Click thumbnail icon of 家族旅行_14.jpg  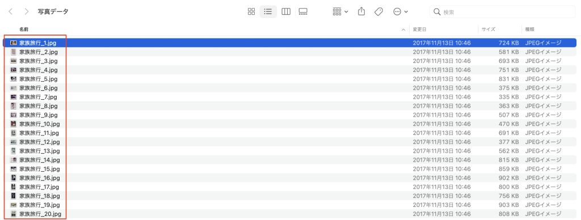pyautogui.click(x=14, y=160)
